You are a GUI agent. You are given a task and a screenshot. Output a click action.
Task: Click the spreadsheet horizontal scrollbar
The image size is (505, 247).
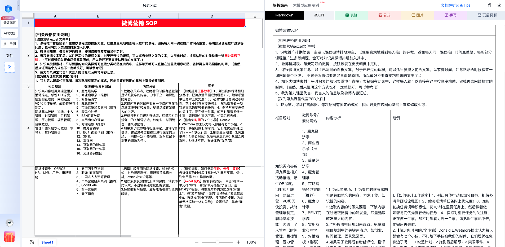pyautogui.click(x=83, y=236)
